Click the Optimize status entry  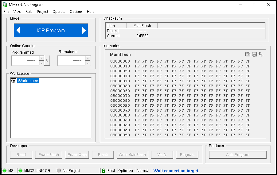[126, 171]
